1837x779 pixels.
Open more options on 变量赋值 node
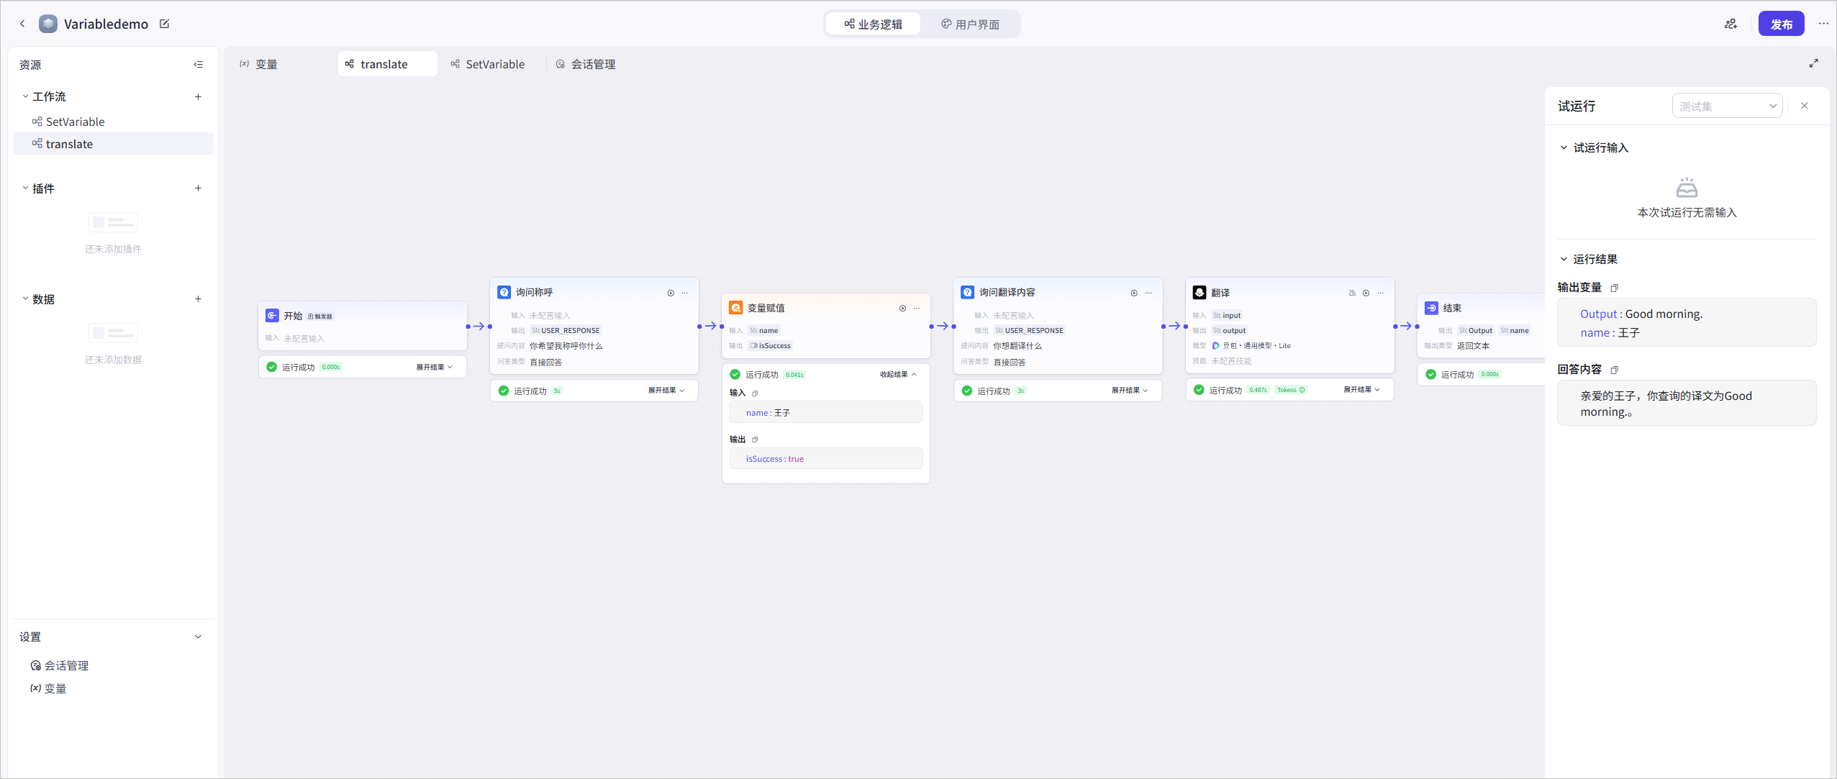(917, 309)
